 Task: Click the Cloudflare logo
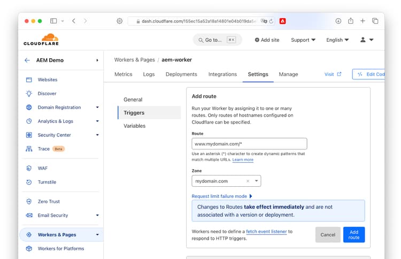tap(41, 40)
